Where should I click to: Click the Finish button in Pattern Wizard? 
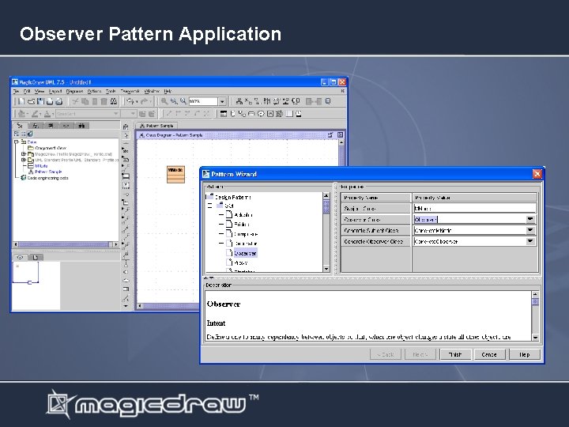455,354
